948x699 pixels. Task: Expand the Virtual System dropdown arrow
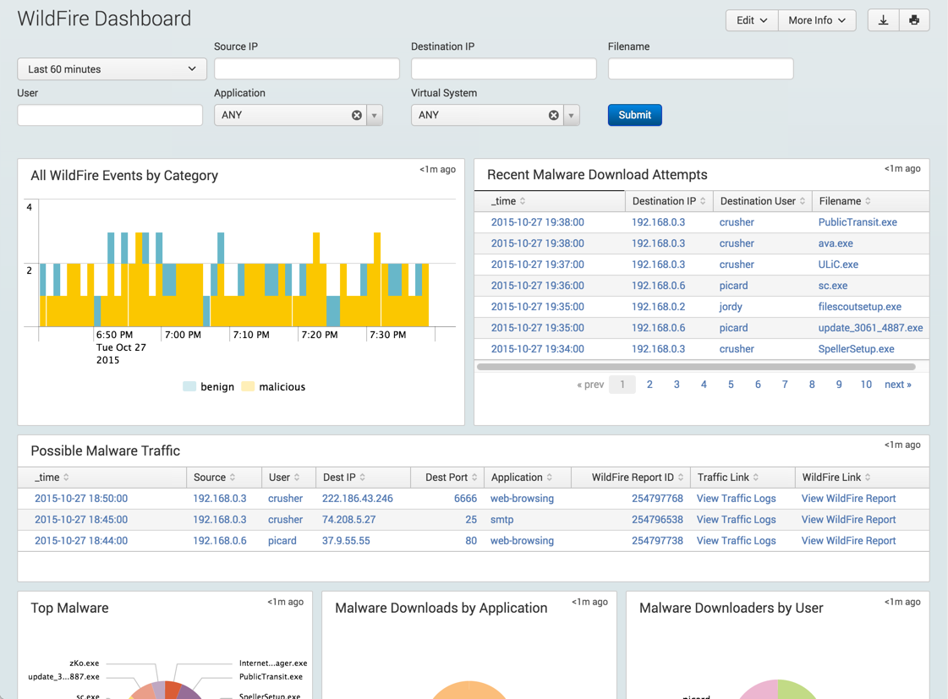coord(572,115)
